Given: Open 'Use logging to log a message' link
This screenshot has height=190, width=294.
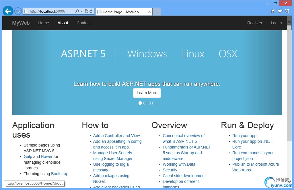Looking at the screenshot, I should (x=111, y=167).
